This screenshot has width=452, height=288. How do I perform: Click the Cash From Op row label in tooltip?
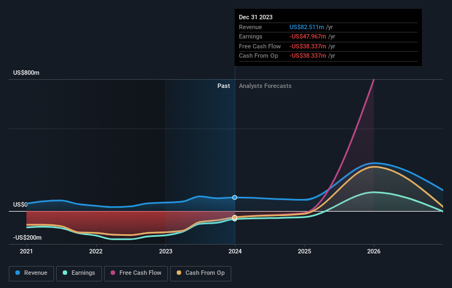pos(258,56)
